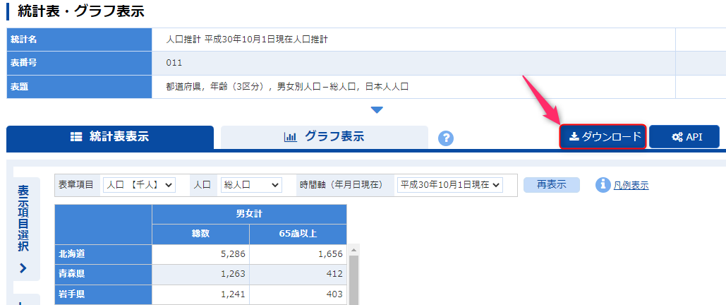This screenshot has height=305, width=726.
Task: Open the 凡例表示 link
Action: point(631,186)
